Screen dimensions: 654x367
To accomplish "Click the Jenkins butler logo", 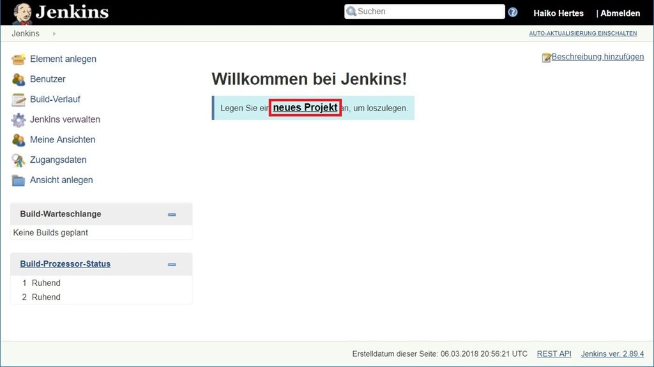I will click(22, 13).
